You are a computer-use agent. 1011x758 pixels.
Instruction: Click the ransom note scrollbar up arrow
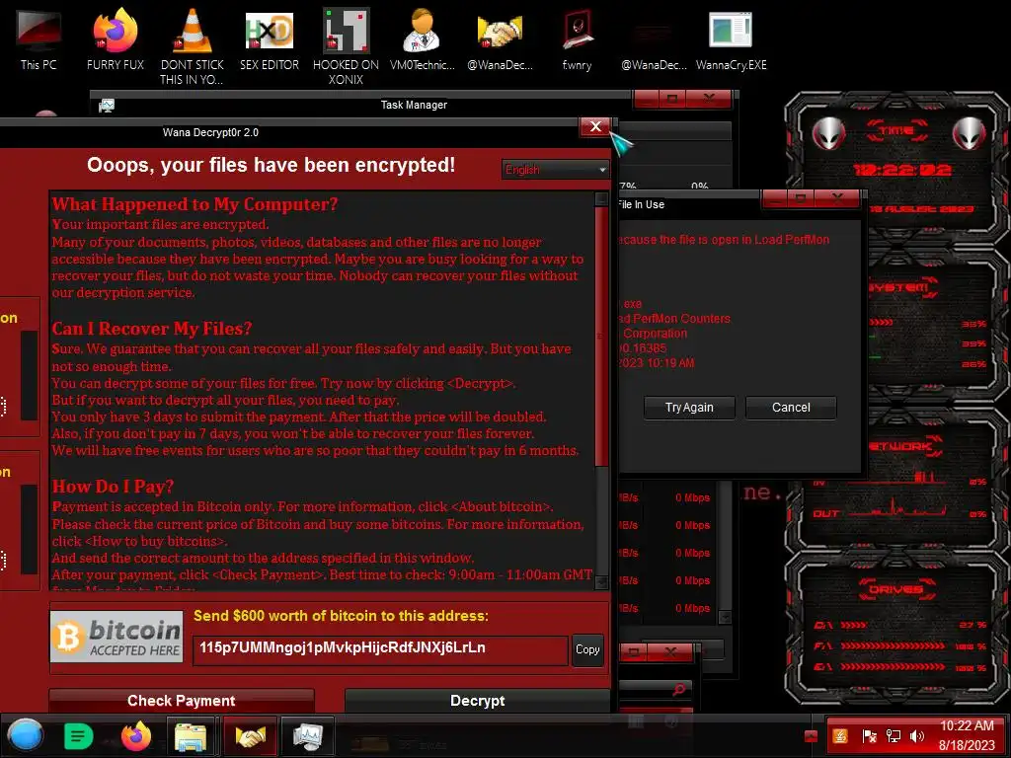[601, 198]
